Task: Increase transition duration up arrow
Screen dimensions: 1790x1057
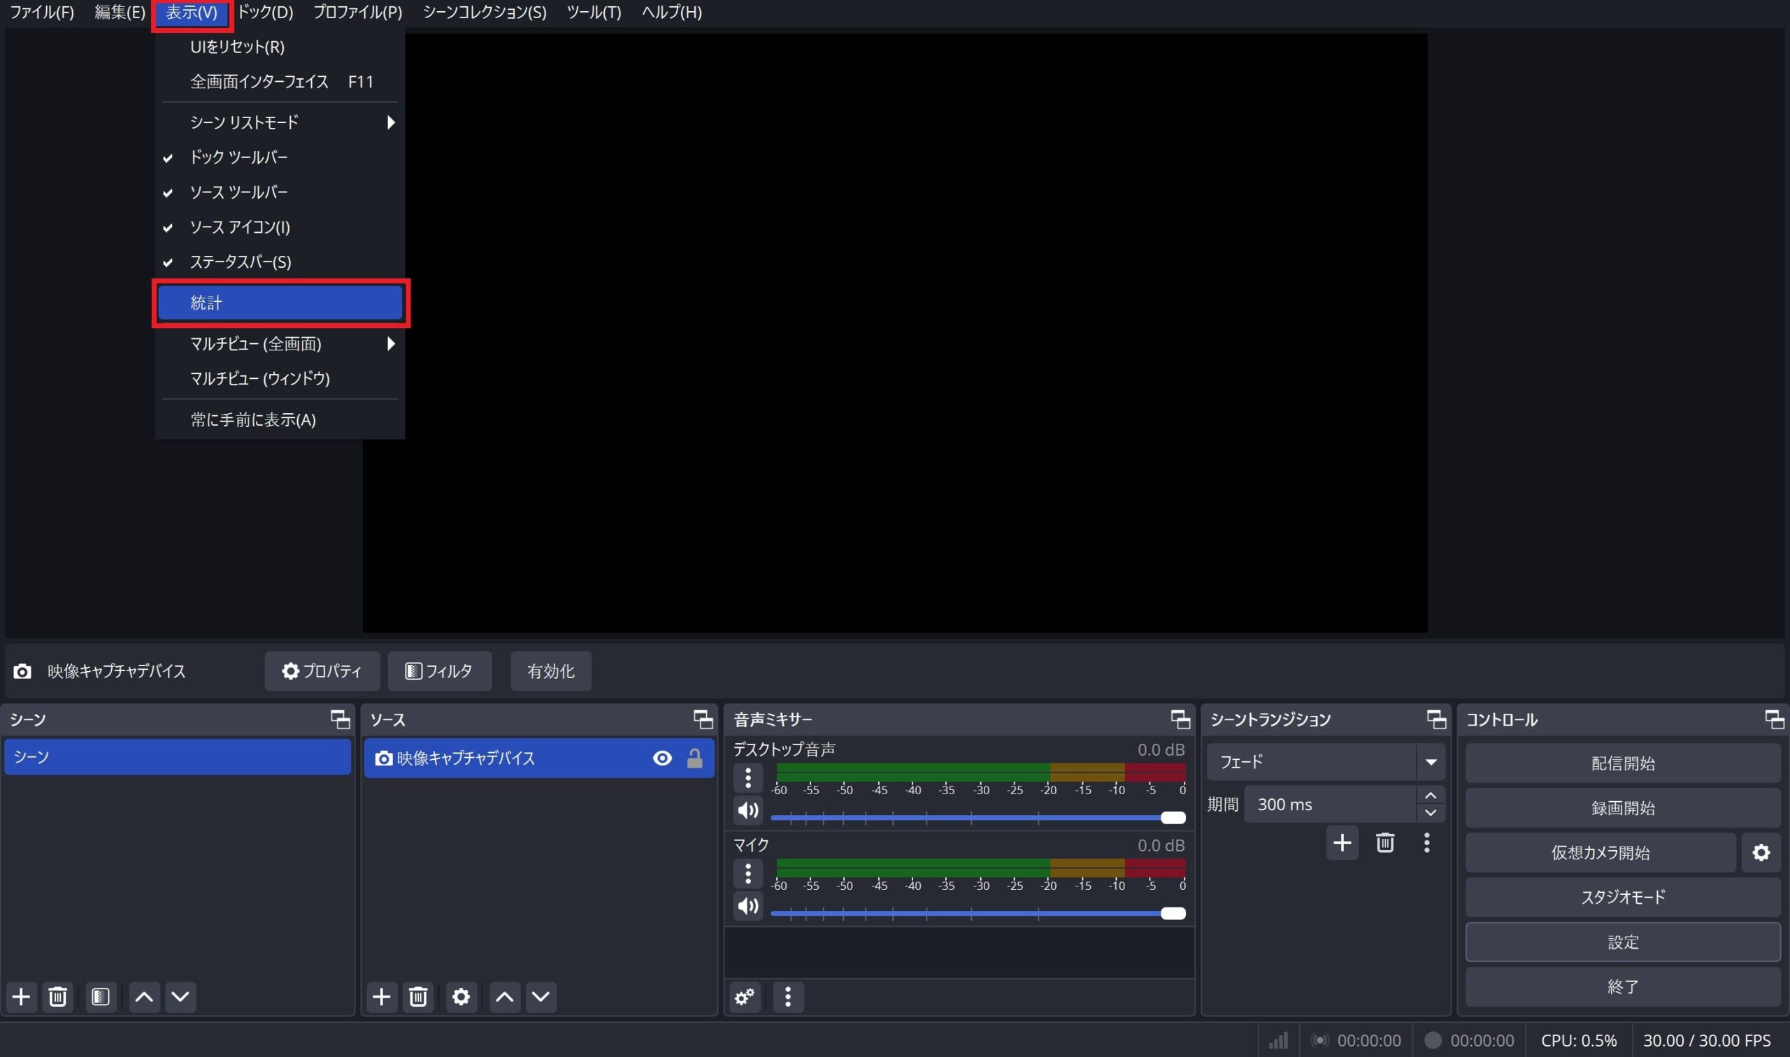Action: coord(1431,796)
